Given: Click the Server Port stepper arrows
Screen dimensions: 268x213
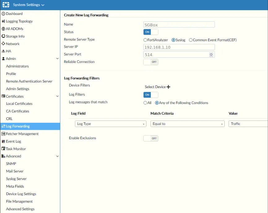Looking at the screenshot, I should click(x=211, y=55).
